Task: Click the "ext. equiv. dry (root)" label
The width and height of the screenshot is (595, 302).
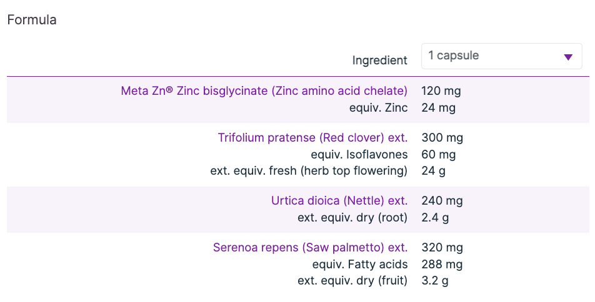Action: (352, 218)
